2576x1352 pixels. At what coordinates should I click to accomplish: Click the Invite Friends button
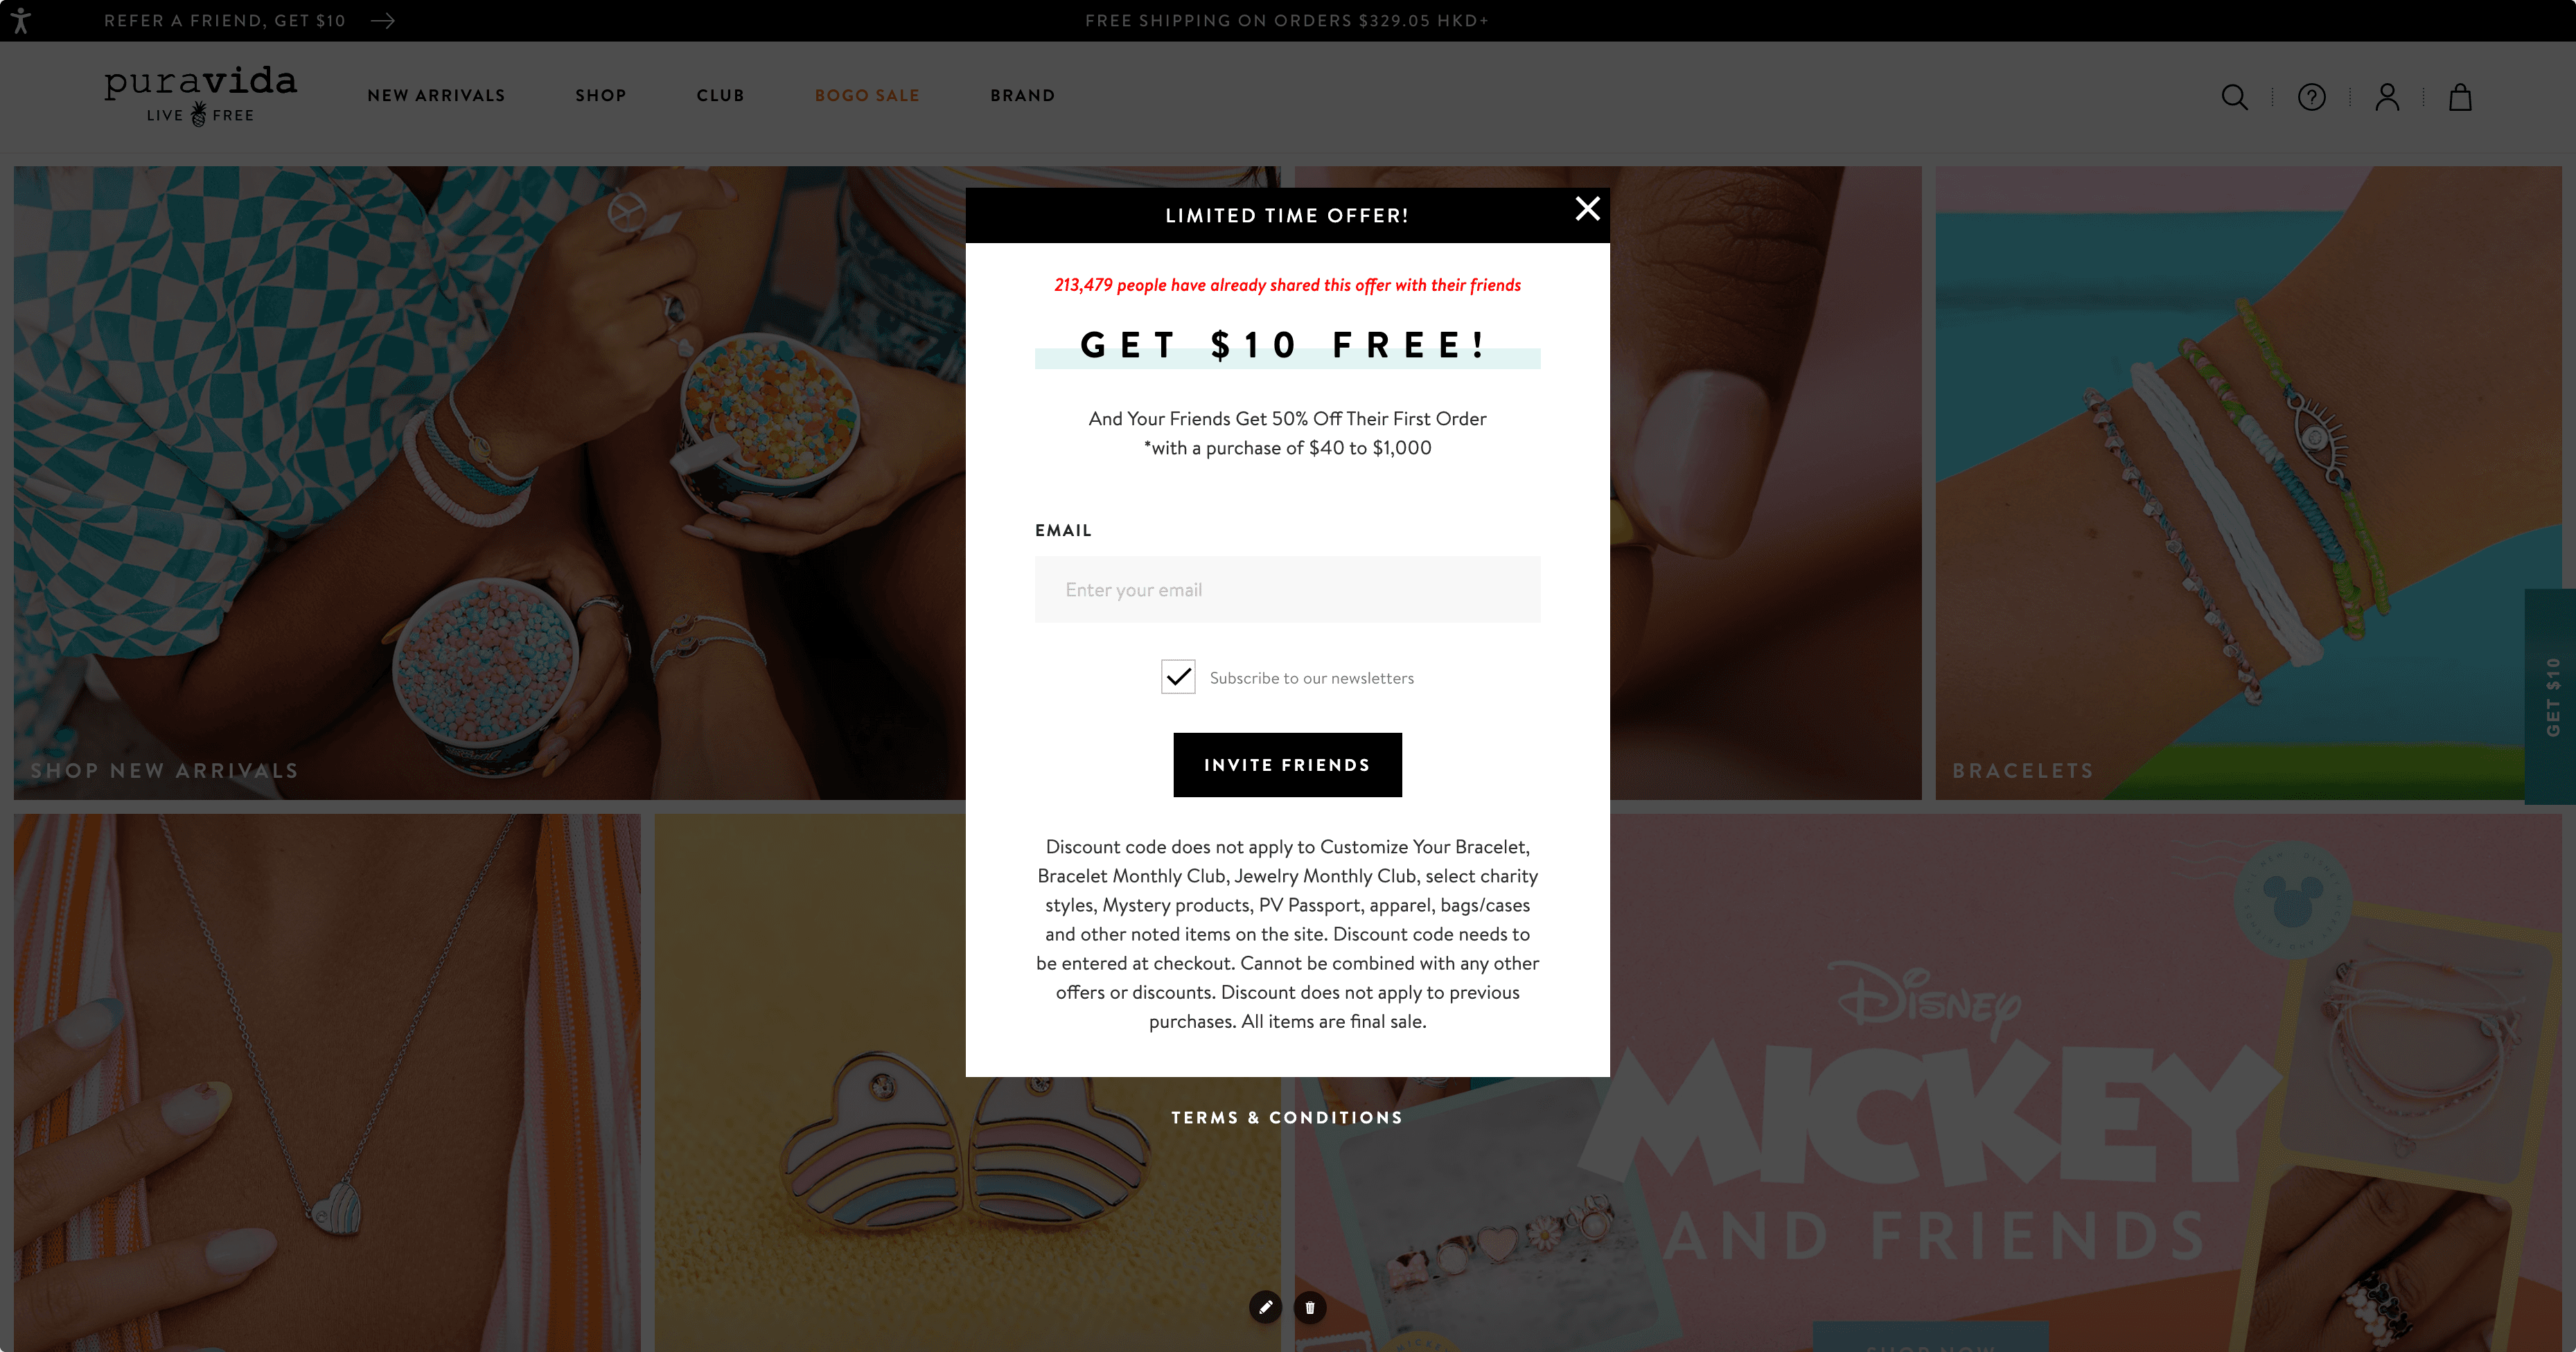point(1287,765)
